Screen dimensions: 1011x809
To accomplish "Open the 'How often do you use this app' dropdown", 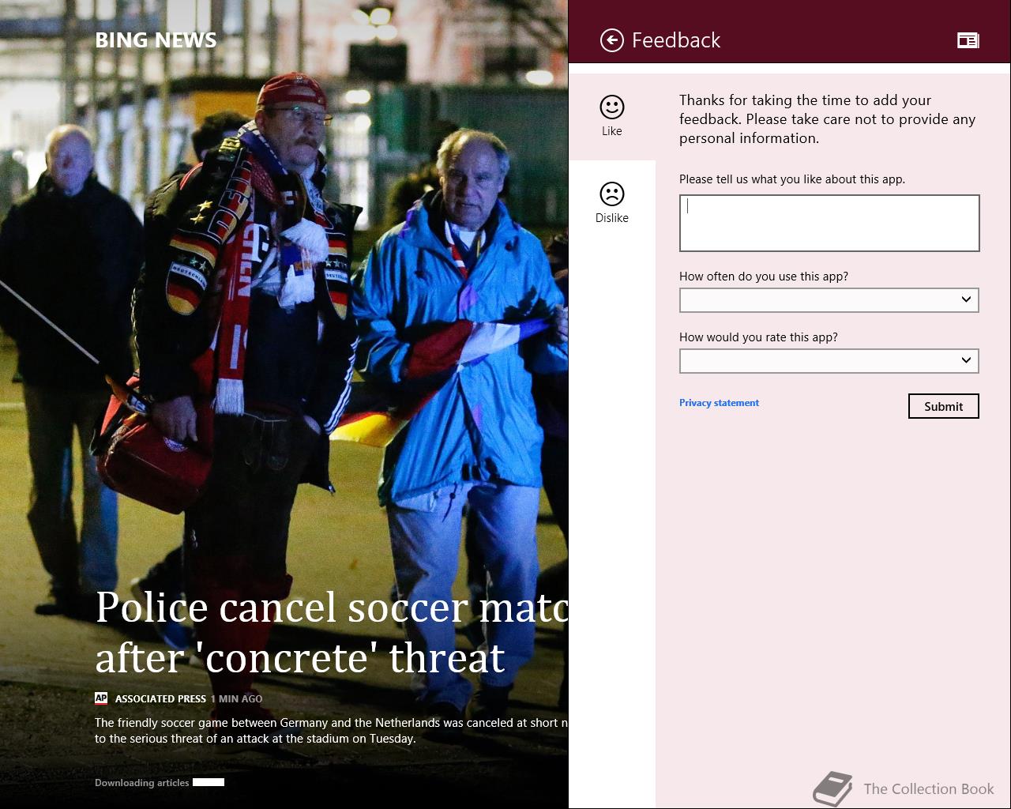I will tap(829, 300).
